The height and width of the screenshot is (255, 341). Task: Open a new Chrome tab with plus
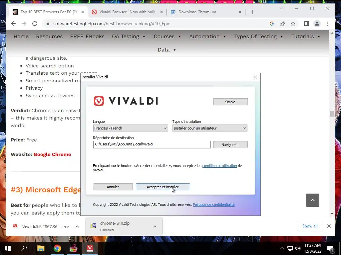point(253,12)
